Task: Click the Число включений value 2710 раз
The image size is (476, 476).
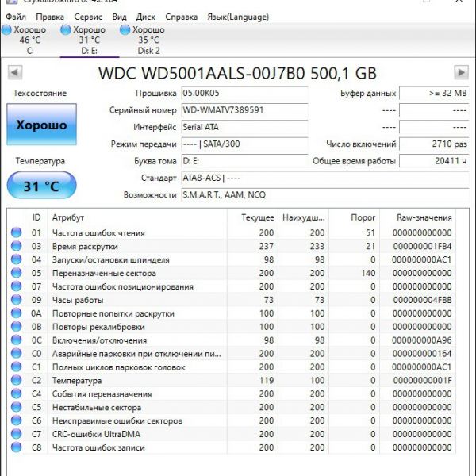Action: point(434,144)
